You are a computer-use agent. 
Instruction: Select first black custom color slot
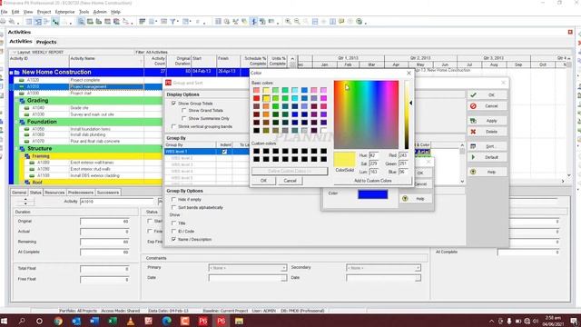(x=256, y=152)
